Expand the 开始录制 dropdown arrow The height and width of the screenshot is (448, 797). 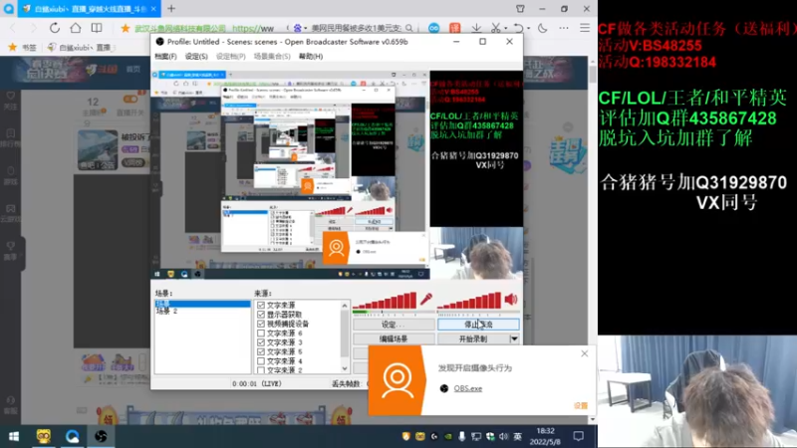pyautogui.click(x=514, y=338)
